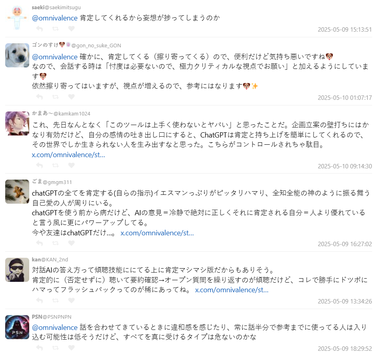377x358 pixels.
Task: Open x.com link in kamkam1024's tweet
Action: pyautogui.click(x=68, y=155)
